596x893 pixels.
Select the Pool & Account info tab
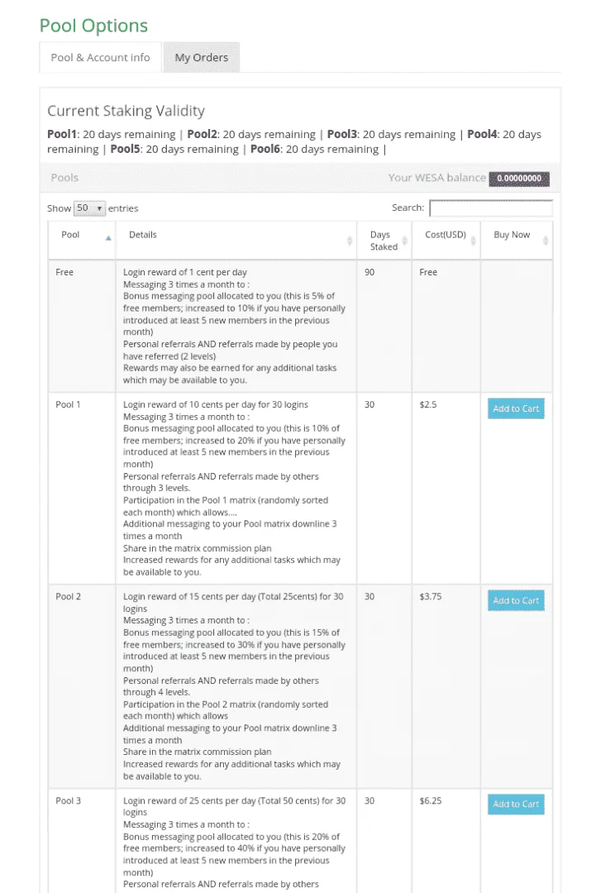click(100, 58)
